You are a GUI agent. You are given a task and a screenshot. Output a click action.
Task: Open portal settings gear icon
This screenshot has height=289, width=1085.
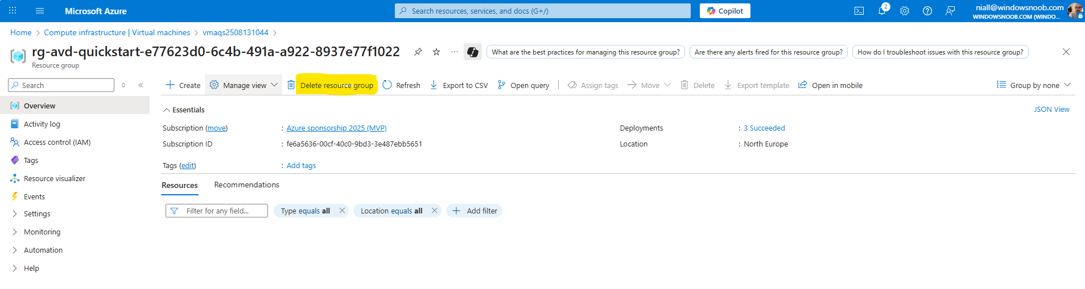tap(905, 11)
